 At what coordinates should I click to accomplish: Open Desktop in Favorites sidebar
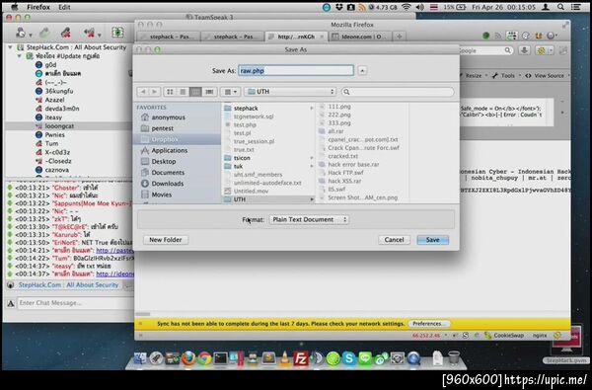point(164,161)
